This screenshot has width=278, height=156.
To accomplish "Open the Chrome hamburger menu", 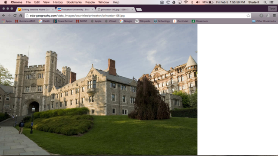I will pyautogui.click(x=274, y=16).
